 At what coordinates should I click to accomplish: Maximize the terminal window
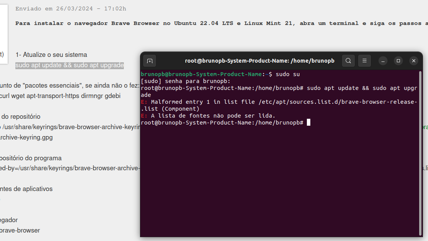point(398,61)
